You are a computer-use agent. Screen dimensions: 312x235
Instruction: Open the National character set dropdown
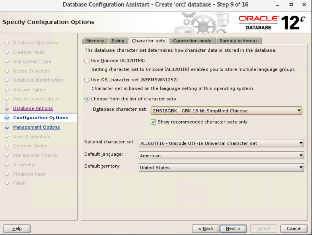(x=221, y=143)
